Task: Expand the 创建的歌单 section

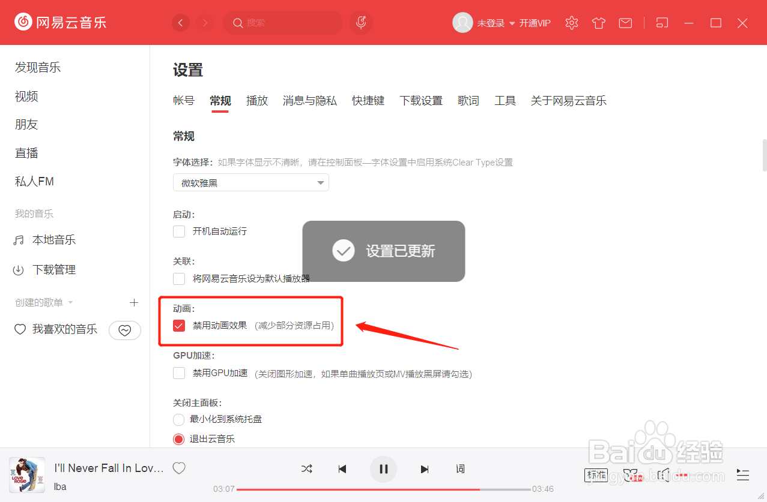Action: pyautogui.click(x=70, y=302)
